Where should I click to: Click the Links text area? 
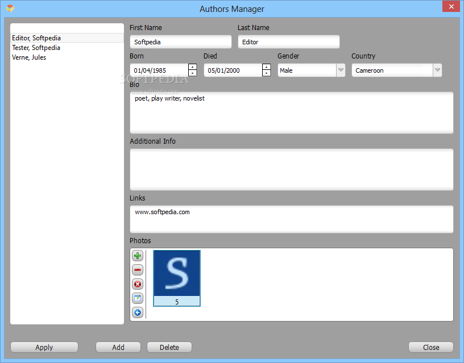(x=292, y=219)
